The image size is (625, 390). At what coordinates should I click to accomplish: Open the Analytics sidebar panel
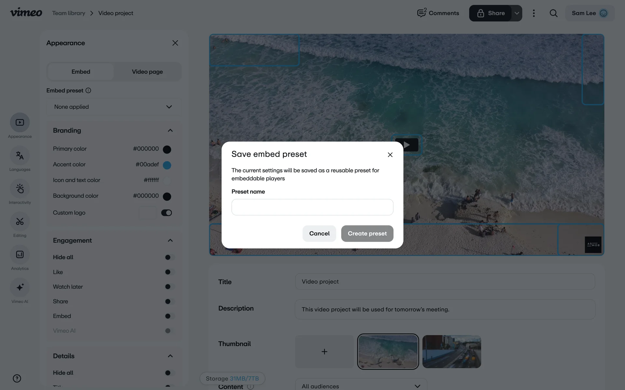point(20,254)
